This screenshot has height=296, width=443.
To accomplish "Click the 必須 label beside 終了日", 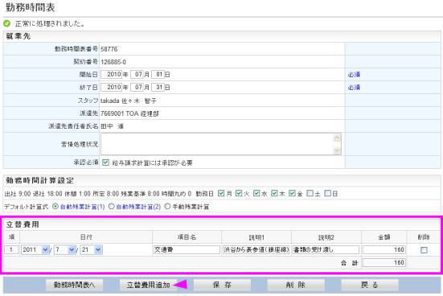I will click(x=354, y=88).
